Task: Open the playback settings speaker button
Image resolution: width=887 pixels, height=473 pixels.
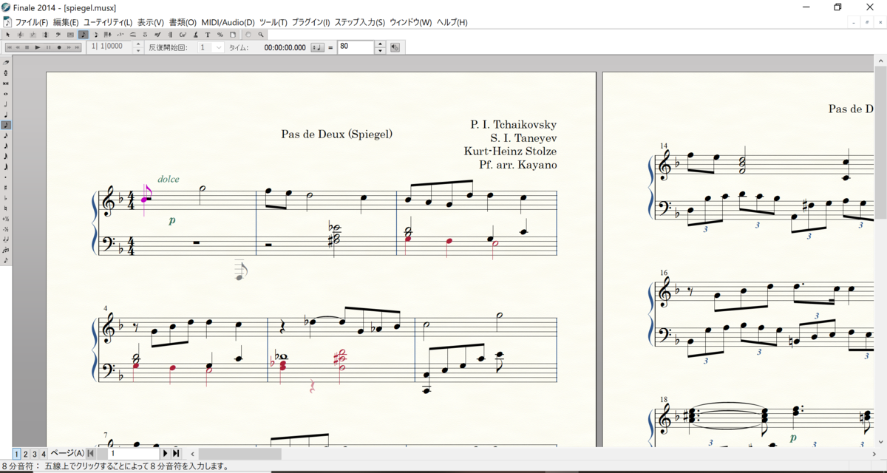Action: [x=395, y=47]
